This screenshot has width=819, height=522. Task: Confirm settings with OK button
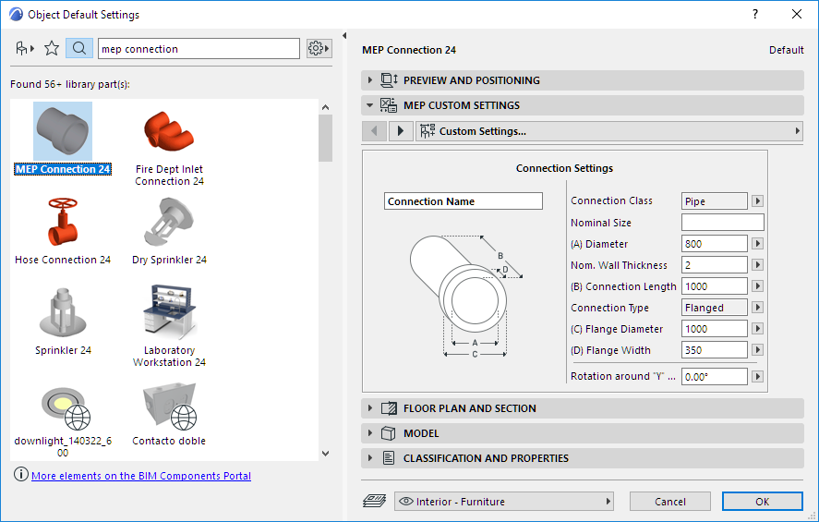762,502
